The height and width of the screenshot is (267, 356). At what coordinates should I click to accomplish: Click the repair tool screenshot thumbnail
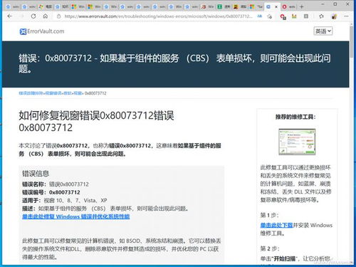pyautogui.click(x=297, y=142)
